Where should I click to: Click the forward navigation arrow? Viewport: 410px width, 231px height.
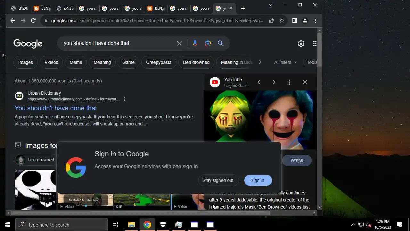pyautogui.click(x=23, y=21)
